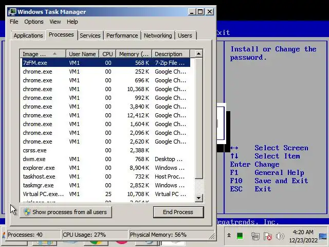Screen dimensions: 329x247
Task: Select chrome.exe using 3,840 K memory
Action: pos(106,107)
